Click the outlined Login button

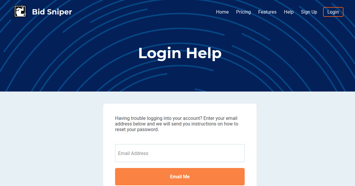(x=333, y=12)
